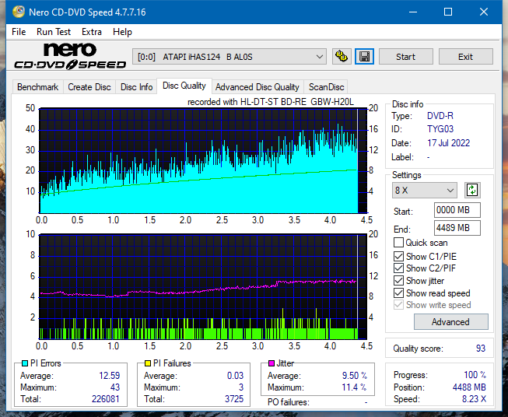
Task: Click PI Errors total 226081
Action: [106, 399]
